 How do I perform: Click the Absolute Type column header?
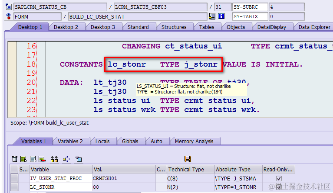pos(238,169)
